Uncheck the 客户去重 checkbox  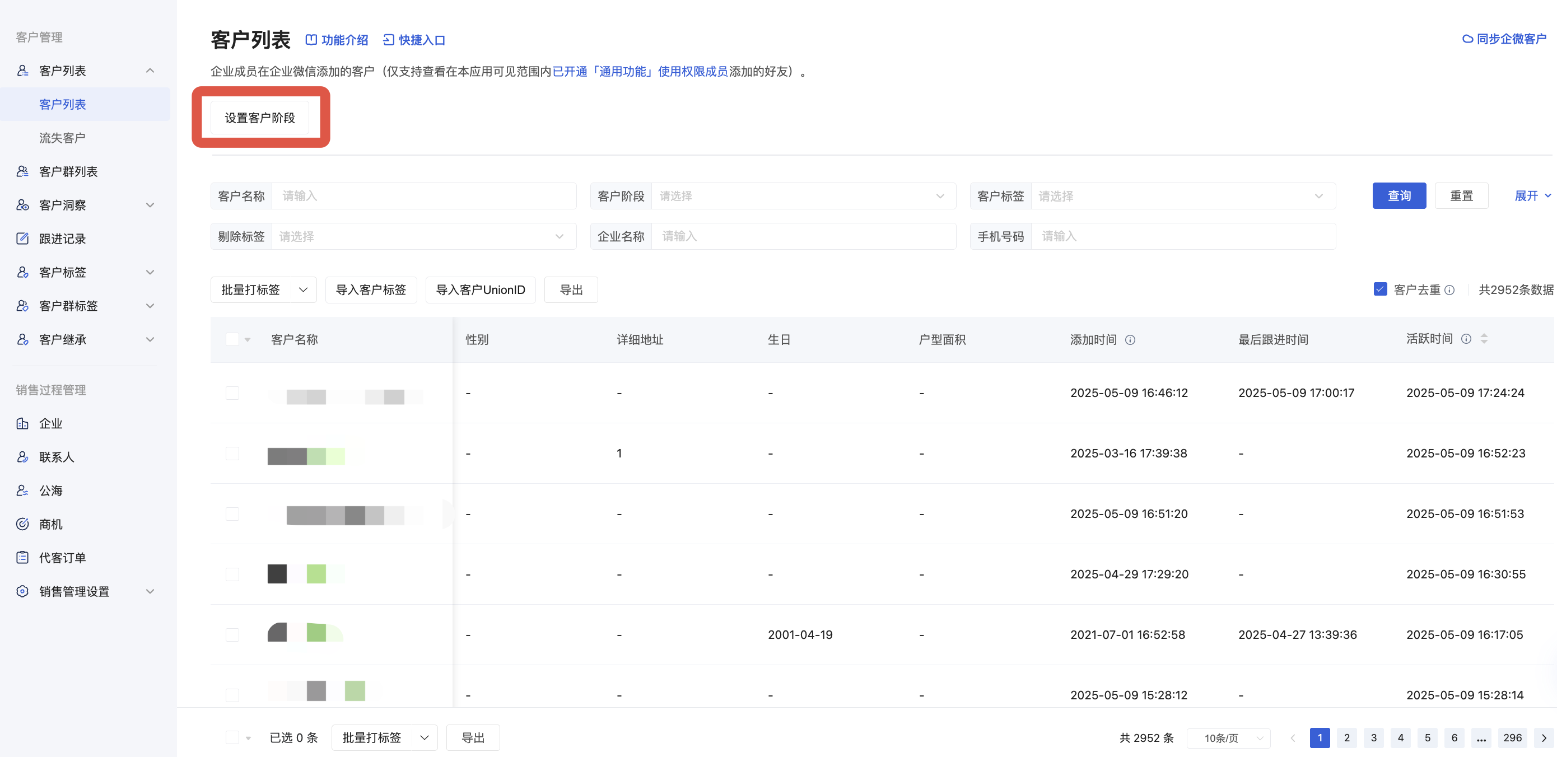coord(1381,289)
